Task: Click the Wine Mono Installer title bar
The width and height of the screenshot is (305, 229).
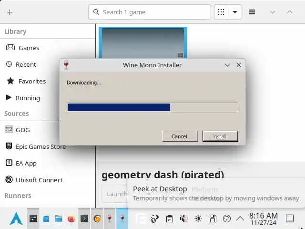Action: coord(152,65)
